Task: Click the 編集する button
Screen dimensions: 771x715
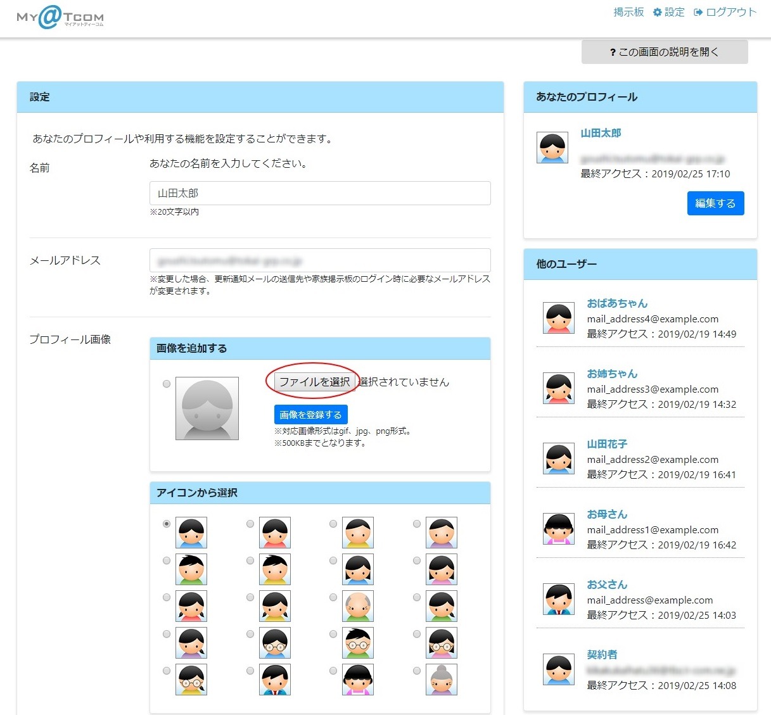Action: pos(715,203)
